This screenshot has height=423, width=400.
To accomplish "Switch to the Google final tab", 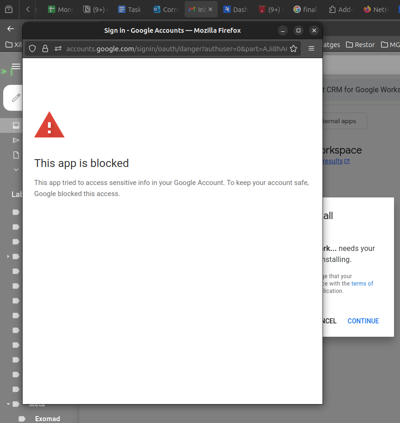I will coord(305,9).
